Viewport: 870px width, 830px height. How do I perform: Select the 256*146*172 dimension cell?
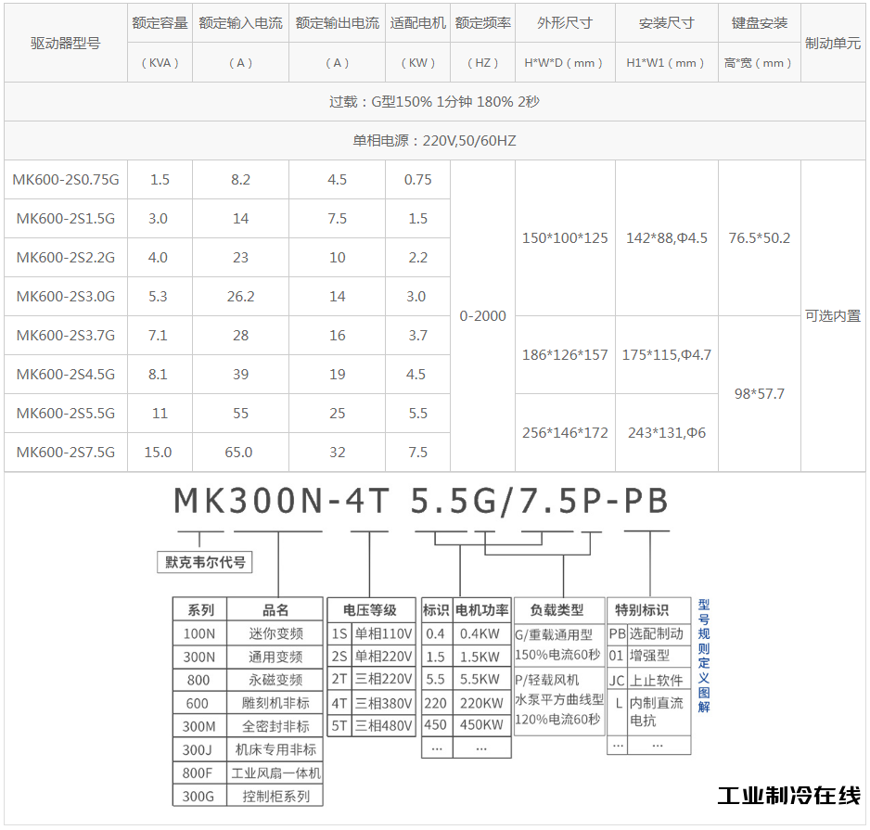(x=565, y=433)
